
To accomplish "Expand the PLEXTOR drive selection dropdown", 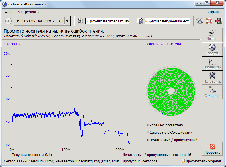I will [67, 21].
